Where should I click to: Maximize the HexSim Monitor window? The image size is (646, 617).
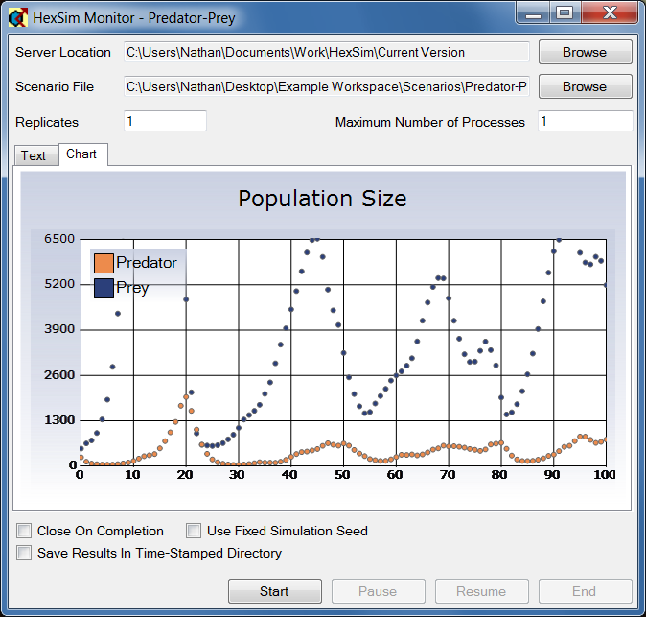pyautogui.click(x=565, y=13)
